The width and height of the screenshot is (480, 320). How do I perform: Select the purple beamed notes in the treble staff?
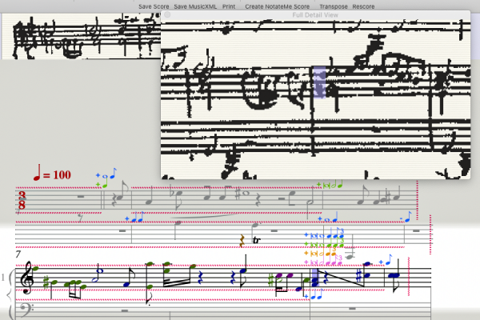click(284, 282)
